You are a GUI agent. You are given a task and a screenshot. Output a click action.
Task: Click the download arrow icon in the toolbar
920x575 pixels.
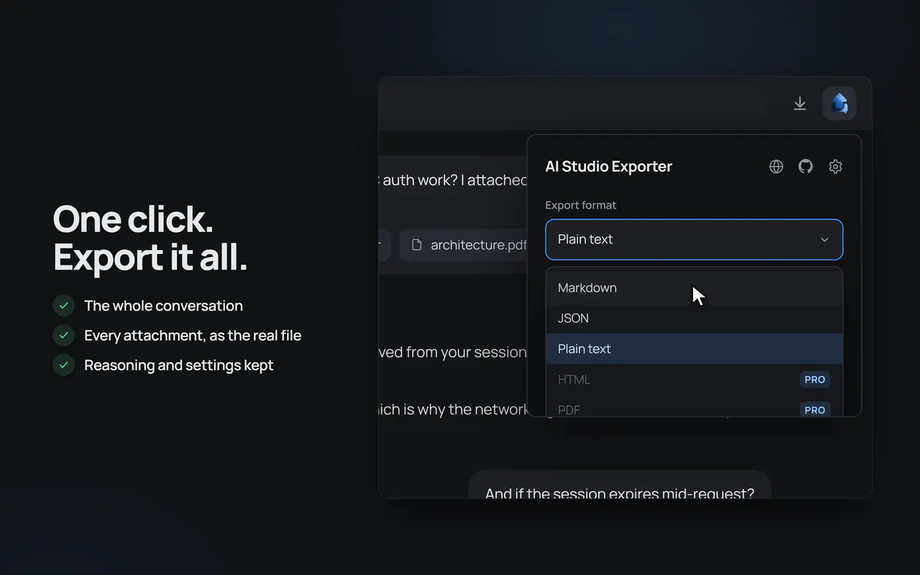click(800, 103)
